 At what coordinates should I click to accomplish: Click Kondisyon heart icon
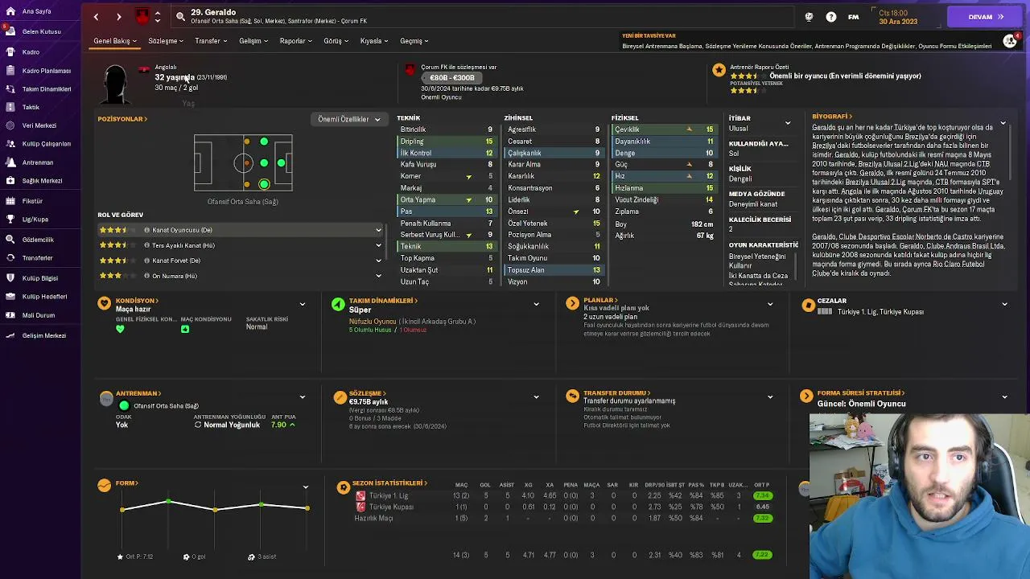104,304
